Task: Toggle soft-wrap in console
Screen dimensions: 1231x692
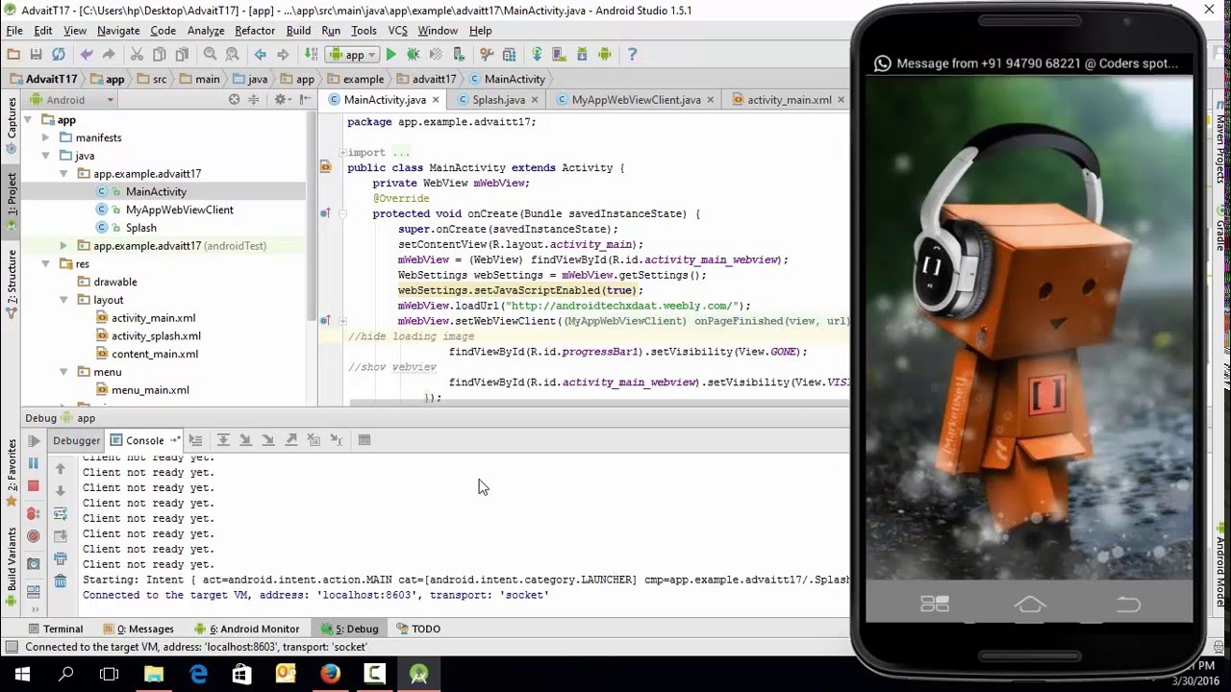Action: (x=61, y=514)
